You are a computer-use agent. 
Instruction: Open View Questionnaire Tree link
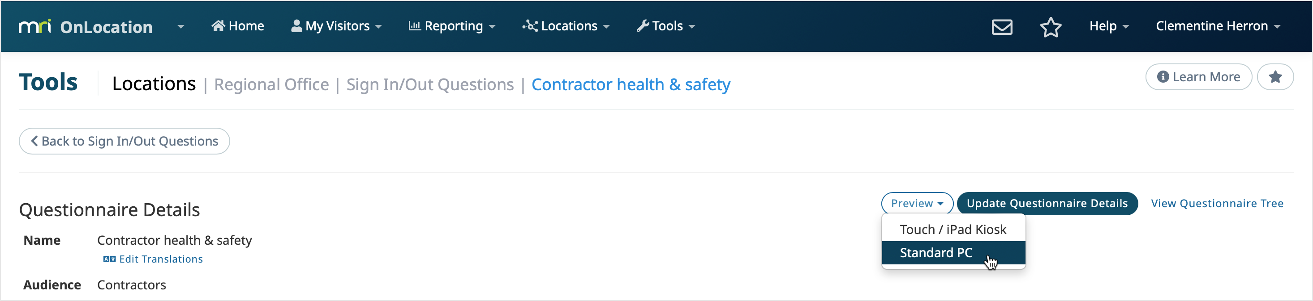[1217, 203]
